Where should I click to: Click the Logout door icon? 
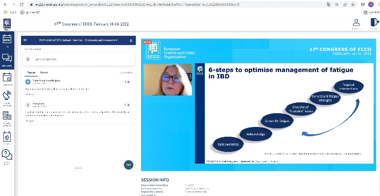click(375, 23)
